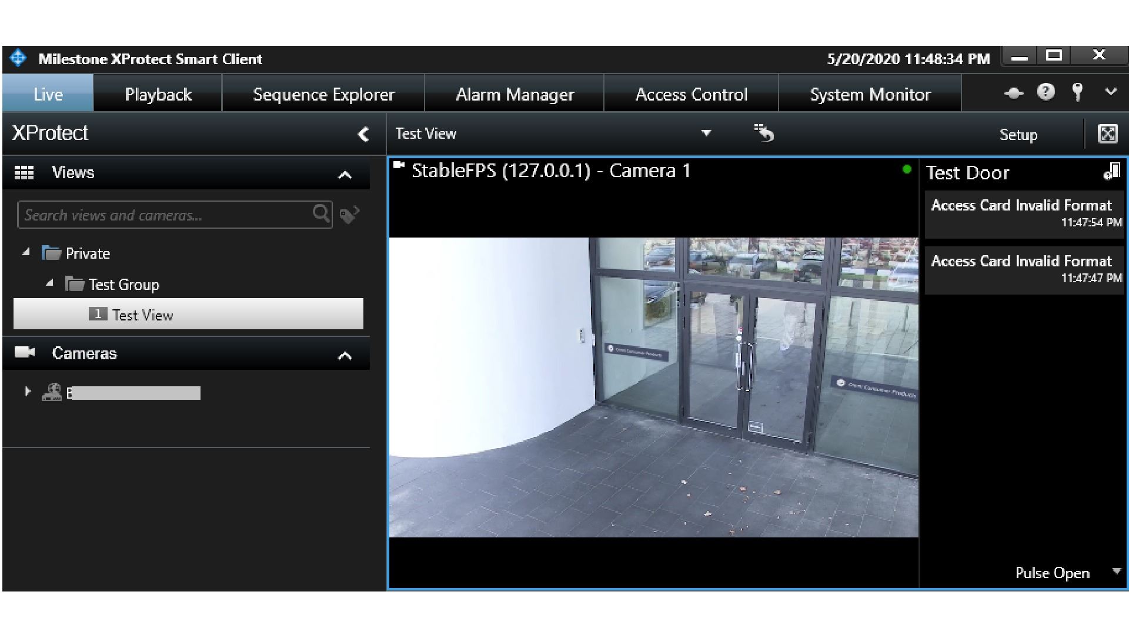Select the StableFPS Camera 1 title
Image resolution: width=1129 pixels, height=635 pixels.
551,171
